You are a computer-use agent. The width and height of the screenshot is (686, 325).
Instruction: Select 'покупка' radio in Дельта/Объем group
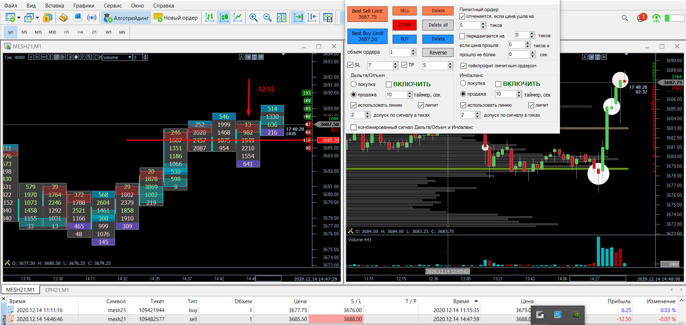(x=354, y=84)
